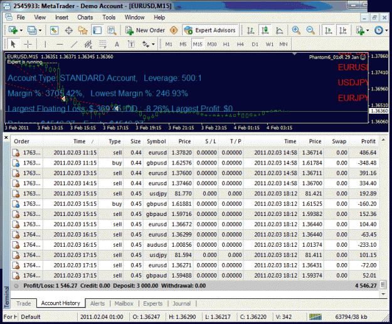
Task: Open the Tools menu
Action: [x=109, y=18]
